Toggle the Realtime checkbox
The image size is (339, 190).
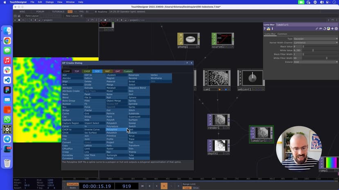click(96, 12)
